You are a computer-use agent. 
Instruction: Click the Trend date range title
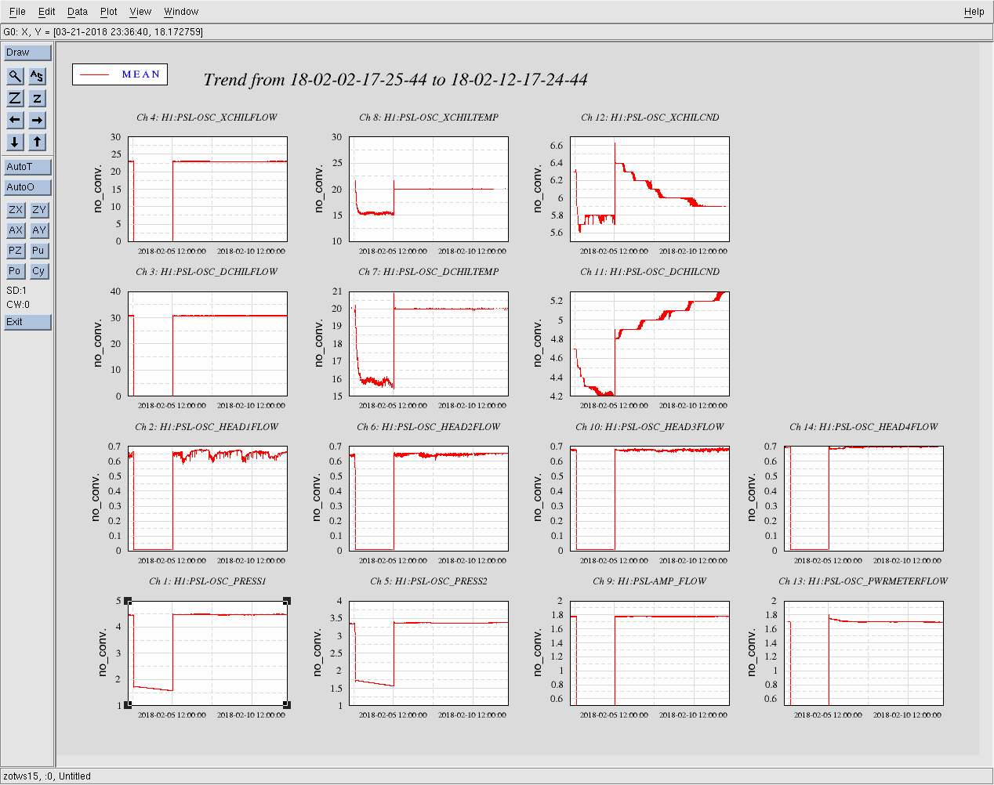396,80
